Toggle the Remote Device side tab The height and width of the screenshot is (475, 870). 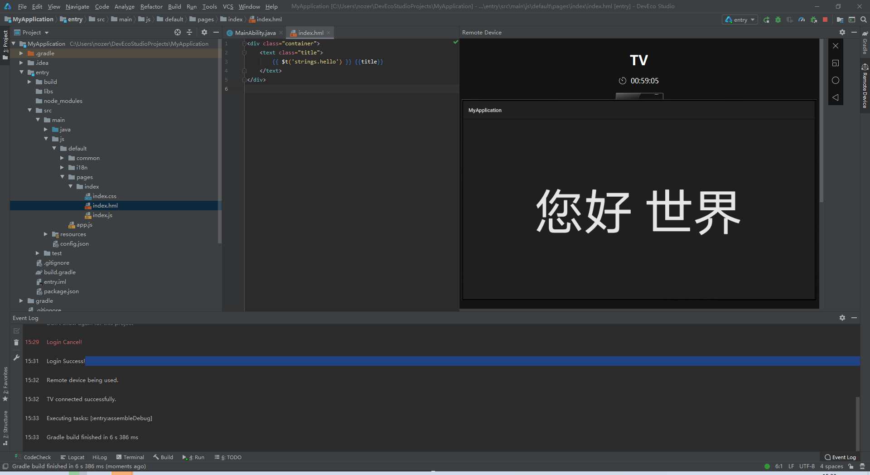[865, 86]
